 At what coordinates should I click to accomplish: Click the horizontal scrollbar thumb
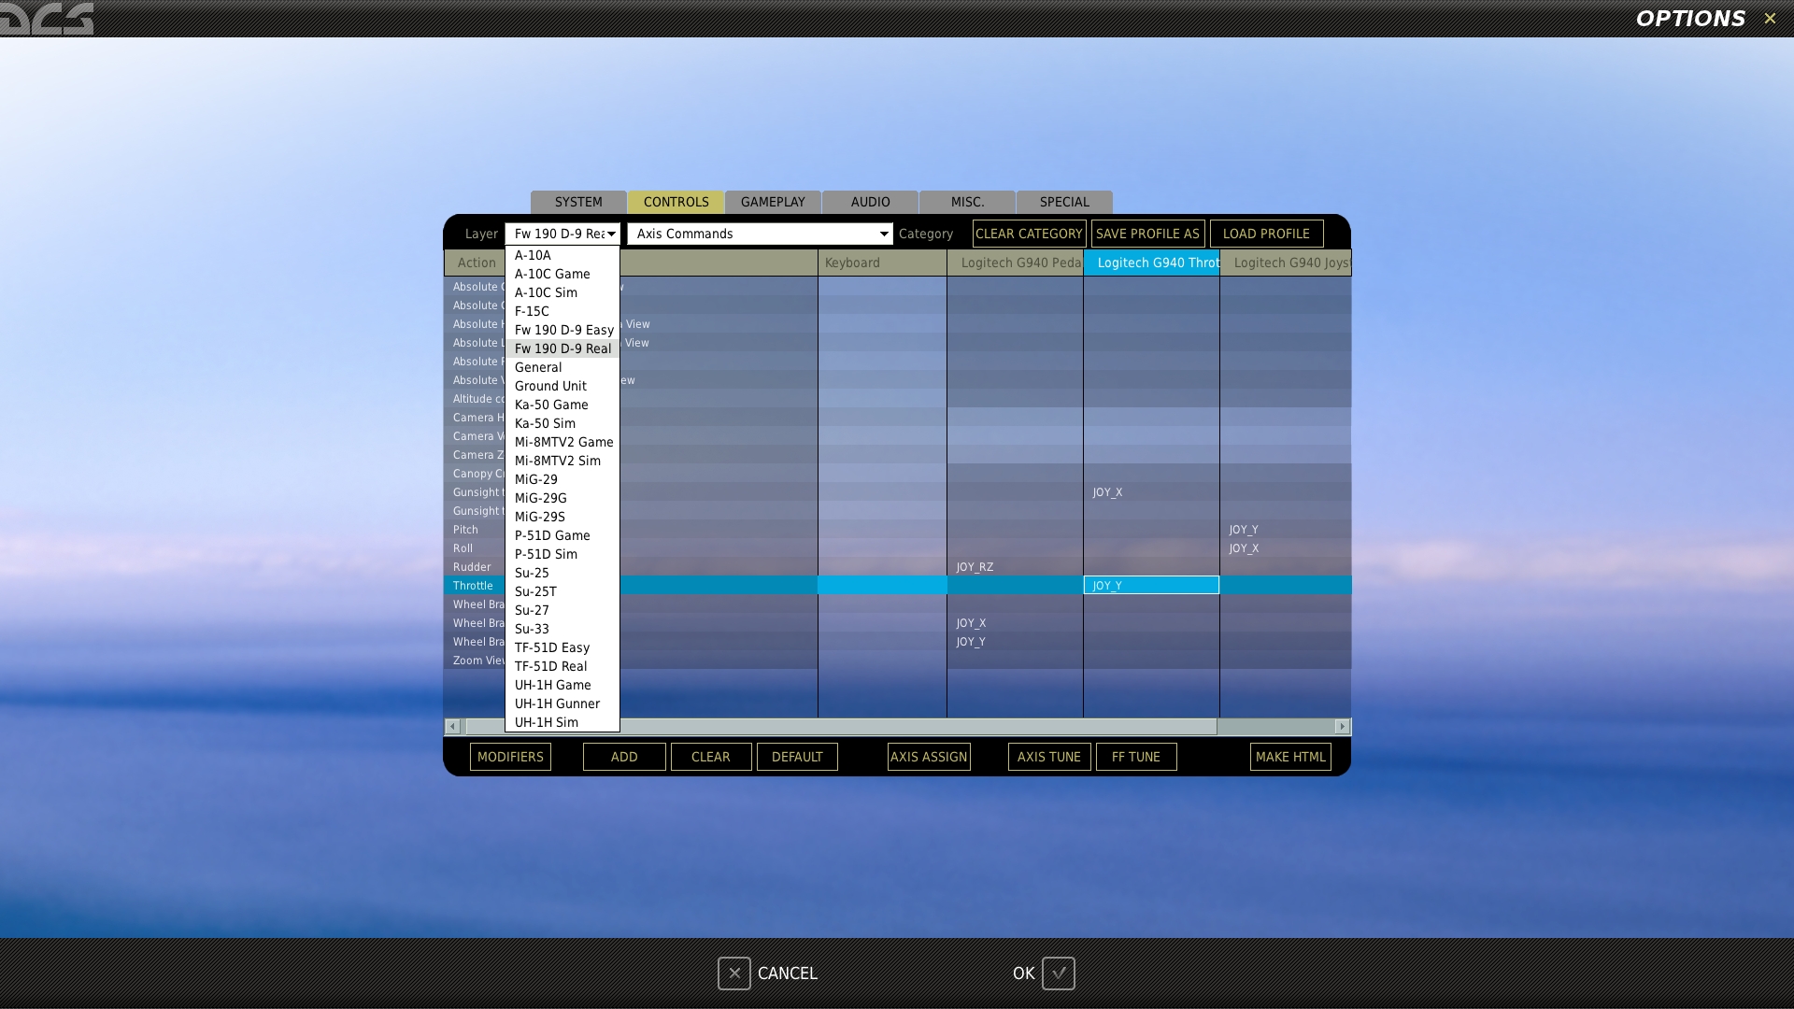click(x=841, y=726)
